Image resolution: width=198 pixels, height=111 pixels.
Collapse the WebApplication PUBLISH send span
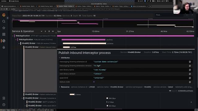pos(16,40)
